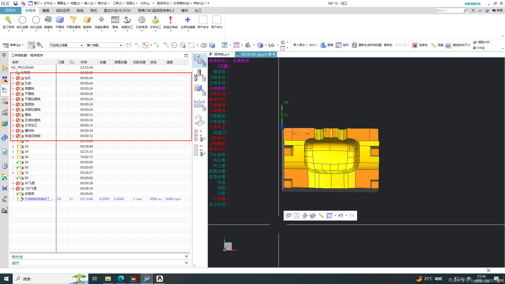This screenshot has height=284, width=505.
Task: Click the 深度轮廓铣 arrow icon
Action: tap(102, 20)
